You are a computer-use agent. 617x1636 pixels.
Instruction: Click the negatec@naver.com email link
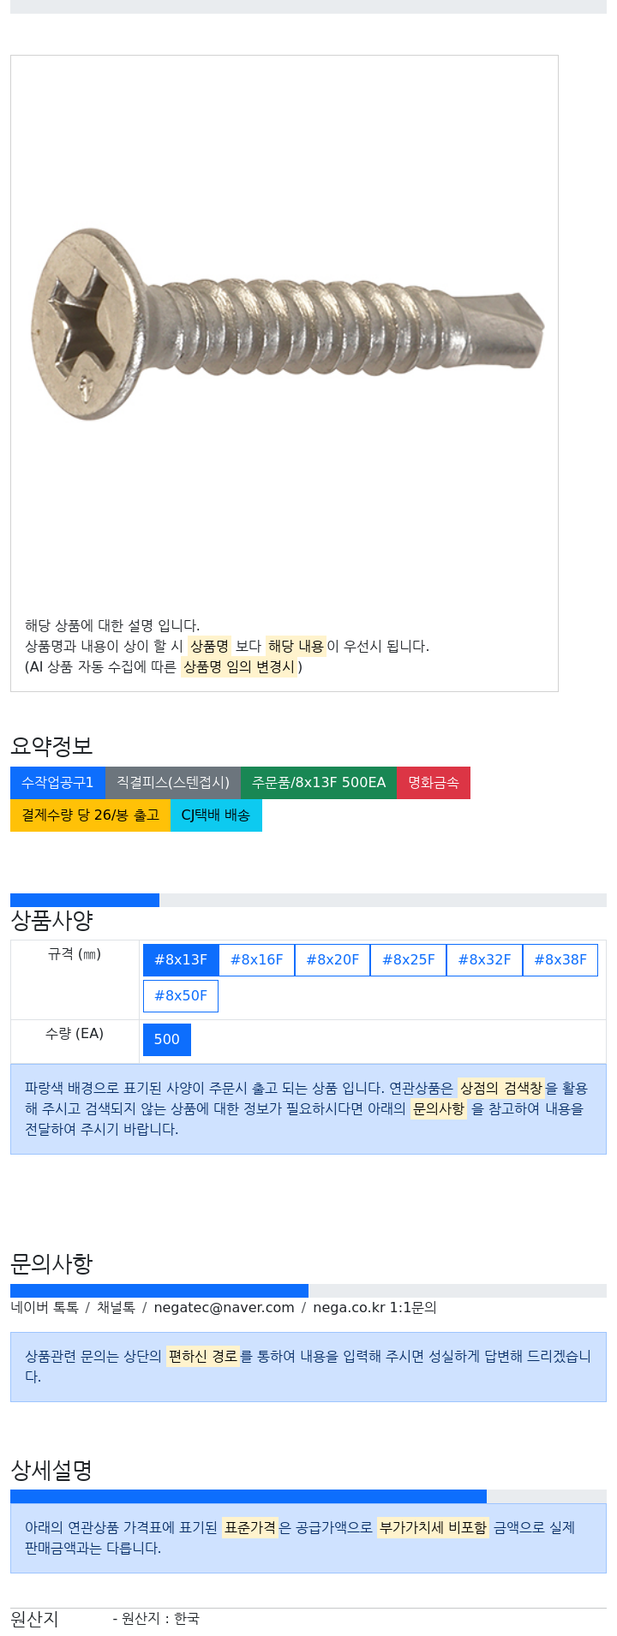point(224,1308)
